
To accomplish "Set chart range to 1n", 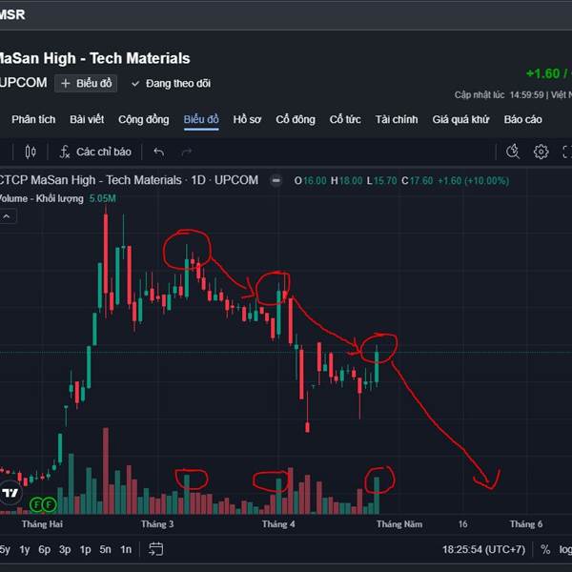I will click(126, 549).
